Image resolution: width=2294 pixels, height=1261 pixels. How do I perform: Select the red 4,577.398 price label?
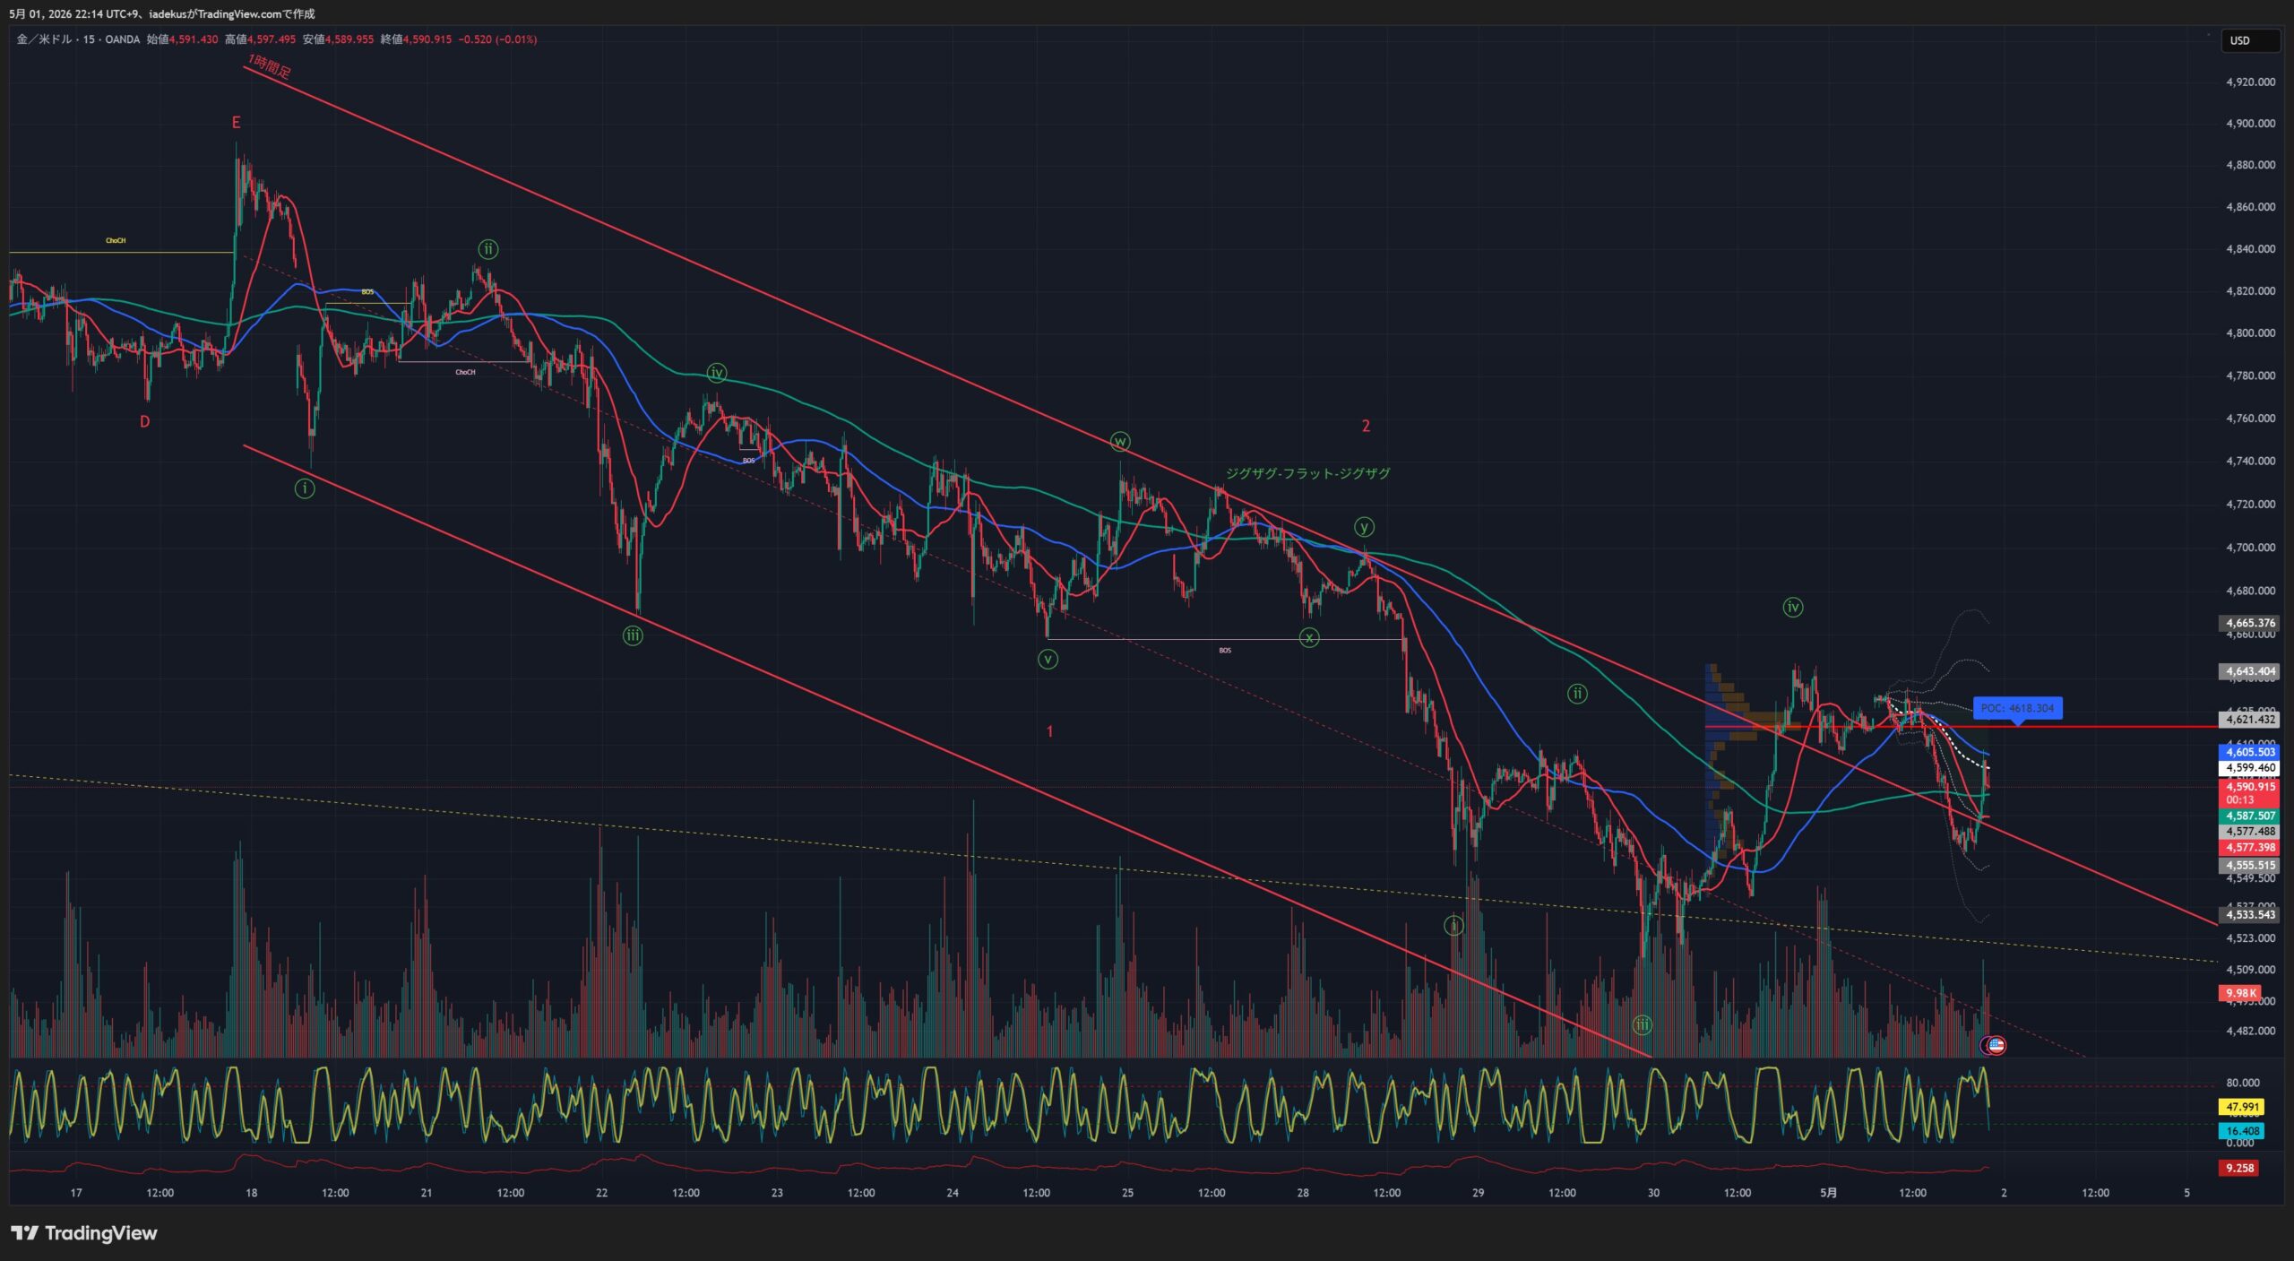pyautogui.click(x=2250, y=848)
